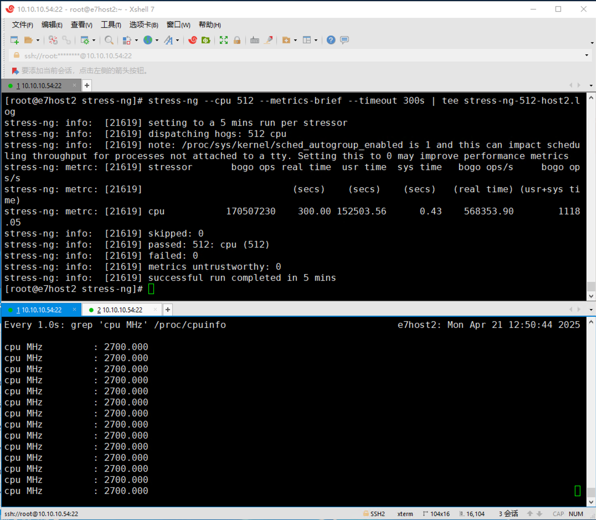Click the Reconnect chain-link icon
This screenshot has width=596, height=520.
click(66, 40)
